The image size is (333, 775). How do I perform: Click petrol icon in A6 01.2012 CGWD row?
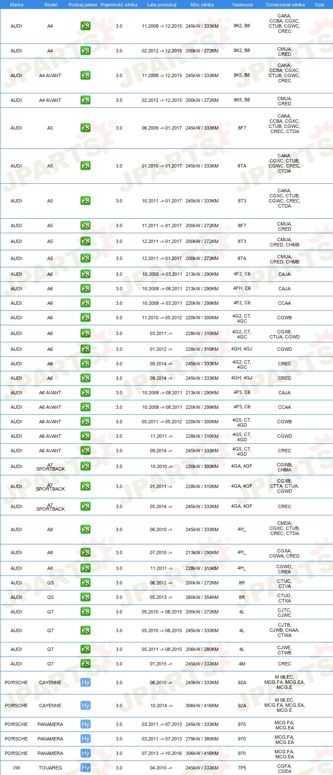coord(86,349)
